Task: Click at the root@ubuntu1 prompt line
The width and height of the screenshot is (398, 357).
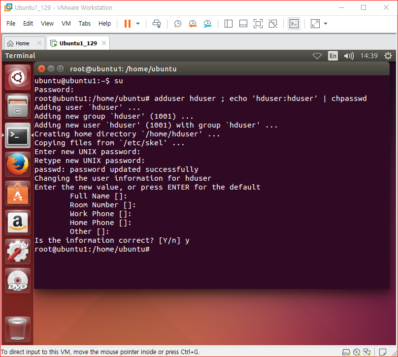Action: point(92,249)
